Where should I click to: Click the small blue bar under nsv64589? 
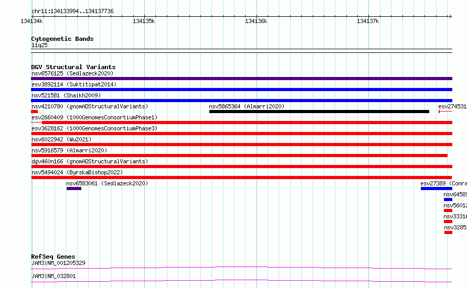pos(448,200)
